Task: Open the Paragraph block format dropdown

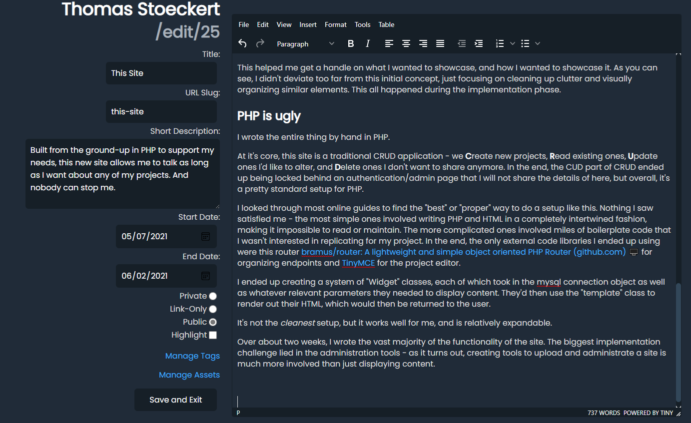Action: pyautogui.click(x=305, y=44)
